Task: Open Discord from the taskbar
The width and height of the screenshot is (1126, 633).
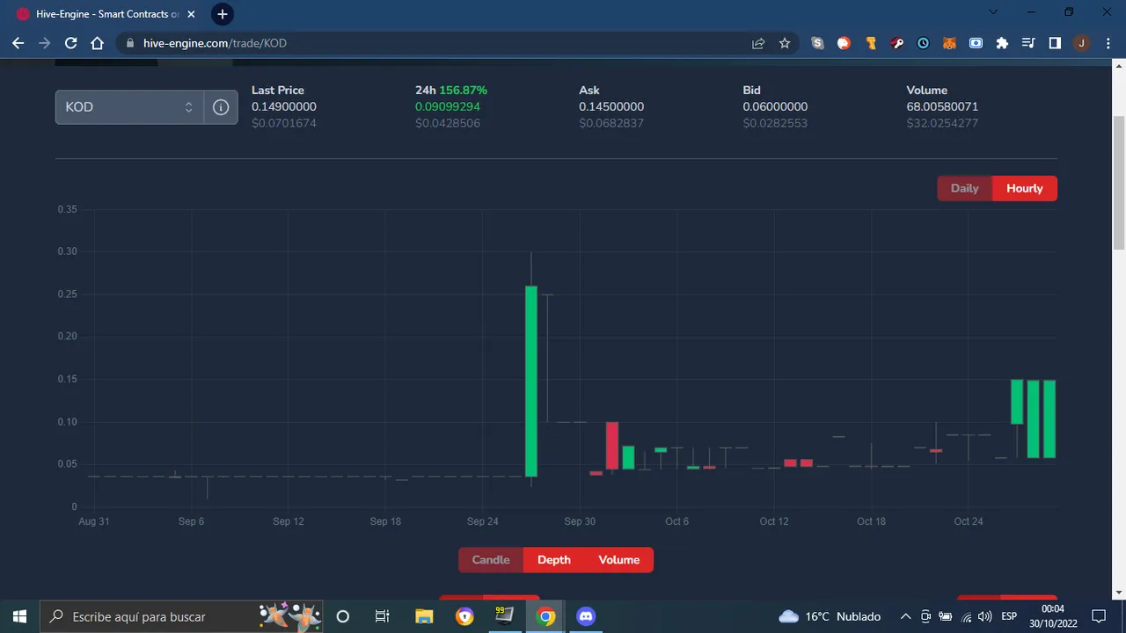Action: pos(586,616)
